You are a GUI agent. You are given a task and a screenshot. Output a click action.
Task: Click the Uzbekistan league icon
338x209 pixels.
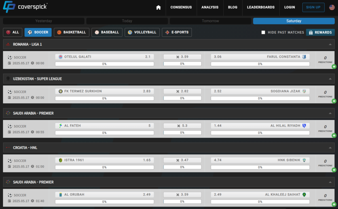tap(8, 79)
